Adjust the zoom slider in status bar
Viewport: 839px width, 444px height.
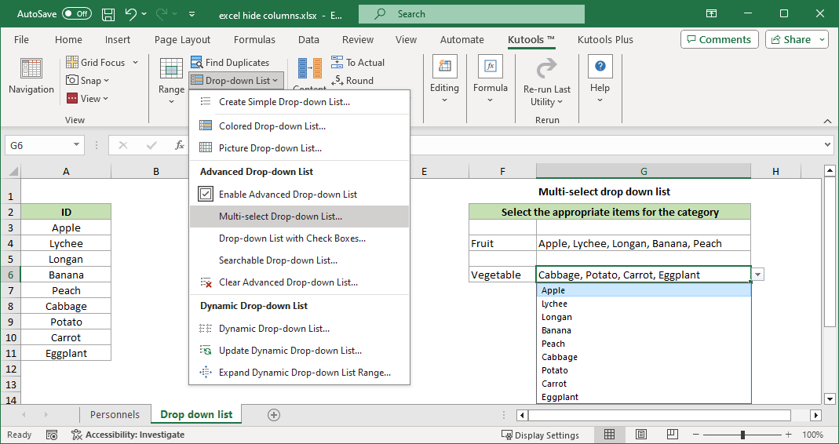(x=742, y=435)
